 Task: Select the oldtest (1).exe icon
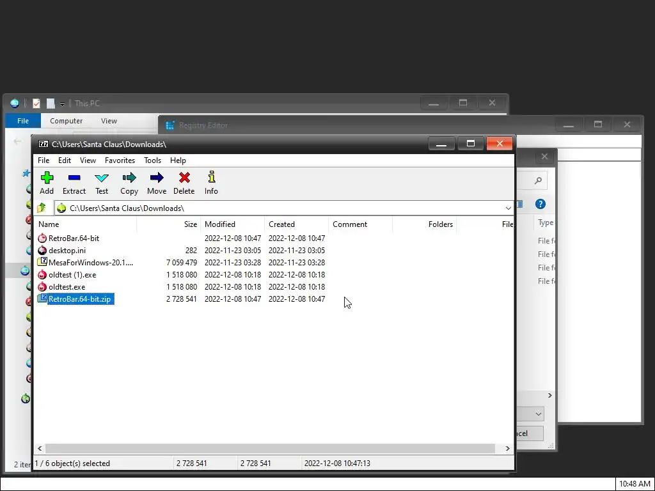pos(42,275)
